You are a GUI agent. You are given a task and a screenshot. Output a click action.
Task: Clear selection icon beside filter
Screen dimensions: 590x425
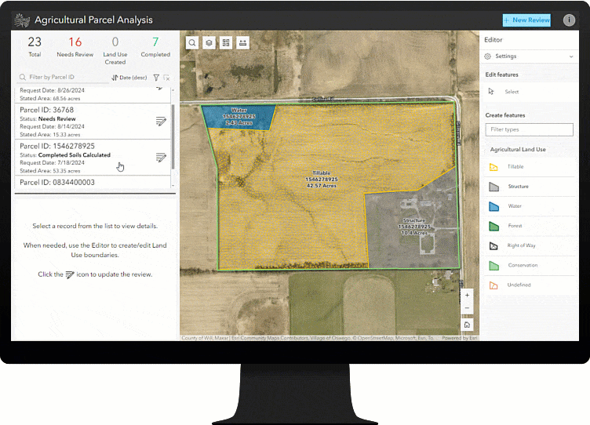click(166, 78)
